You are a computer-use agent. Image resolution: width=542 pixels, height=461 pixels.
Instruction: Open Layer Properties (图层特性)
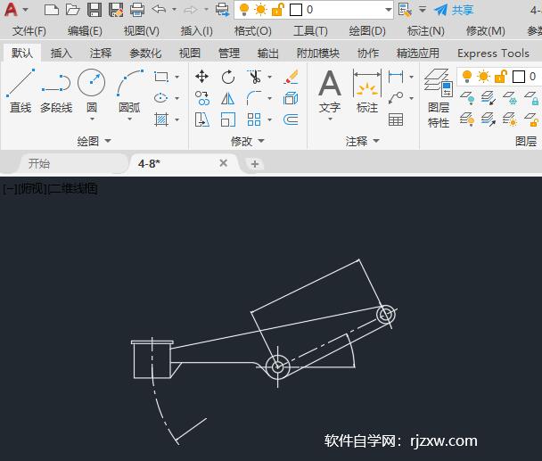coord(439,98)
